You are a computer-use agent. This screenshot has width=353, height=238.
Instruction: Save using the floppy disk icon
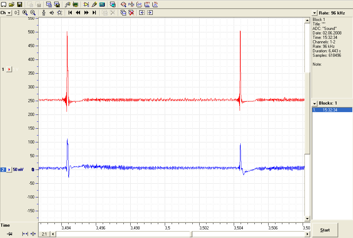point(20,4)
